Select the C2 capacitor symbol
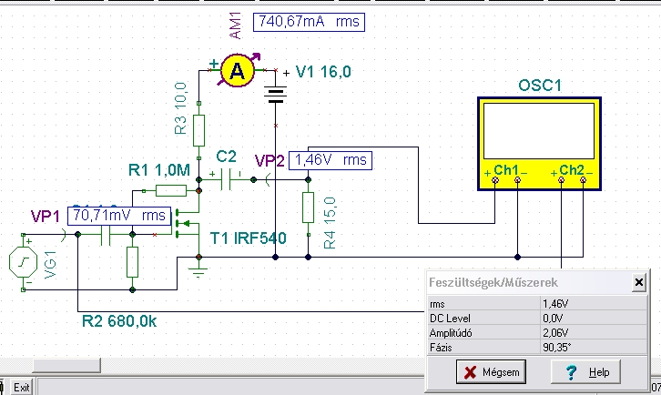This screenshot has width=661, height=395. pyautogui.click(x=226, y=179)
